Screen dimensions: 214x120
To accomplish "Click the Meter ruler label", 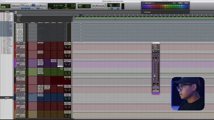I will [18, 20].
